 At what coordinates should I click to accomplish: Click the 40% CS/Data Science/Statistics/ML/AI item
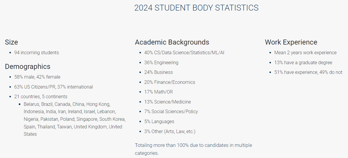(184, 53)
